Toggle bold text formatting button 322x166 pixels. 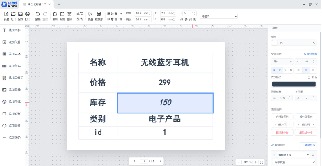pyautogui.click(x=274, y=70)
